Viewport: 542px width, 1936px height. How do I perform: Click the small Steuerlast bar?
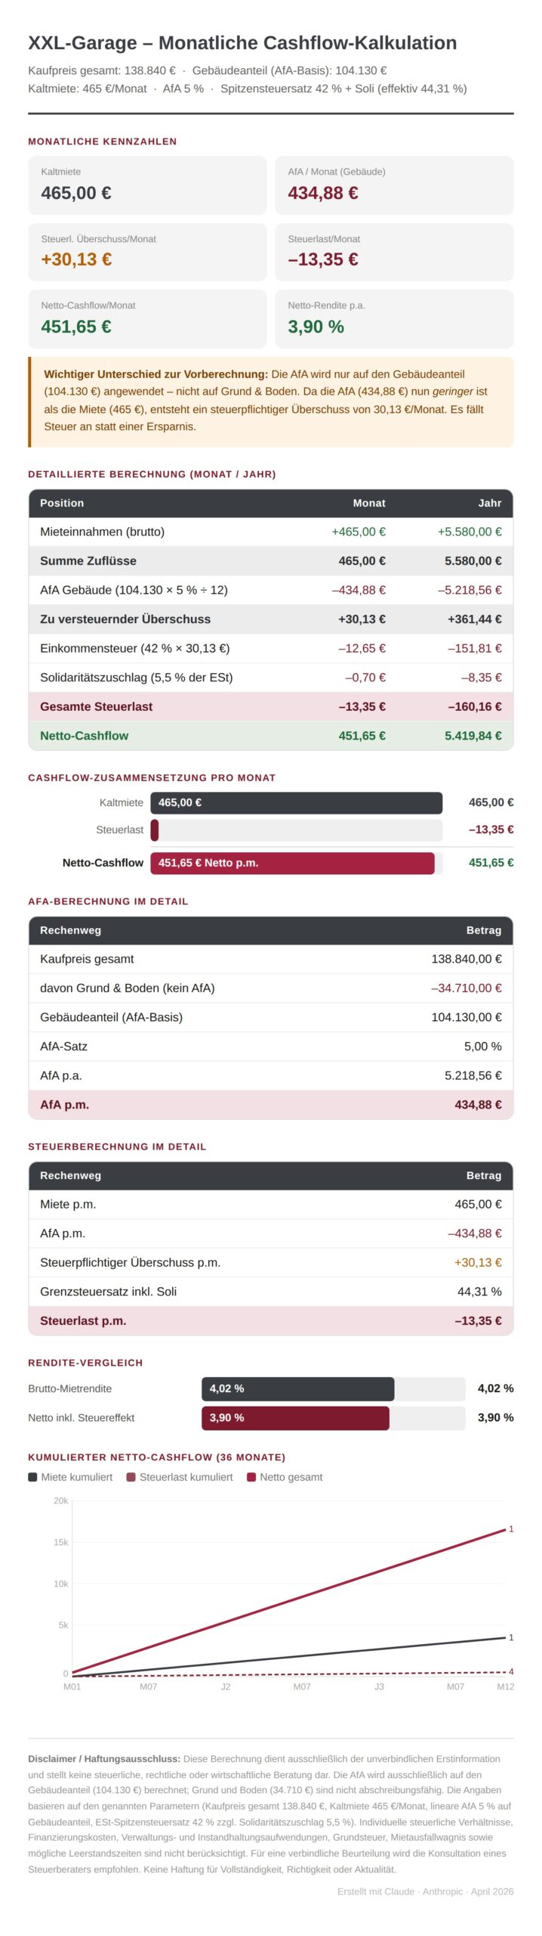point(155,830)
